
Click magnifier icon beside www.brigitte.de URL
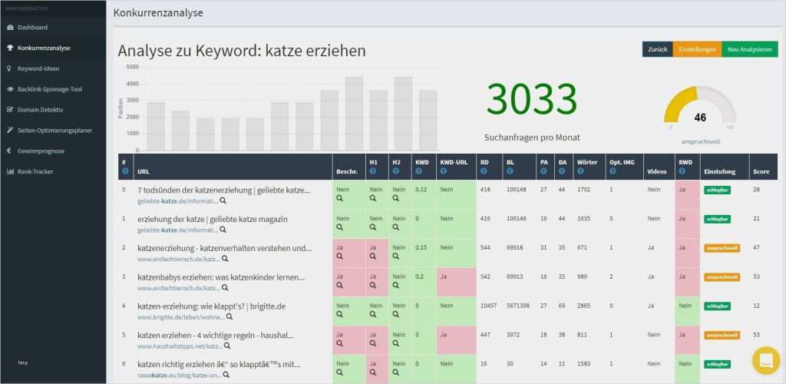coord(229,317)
